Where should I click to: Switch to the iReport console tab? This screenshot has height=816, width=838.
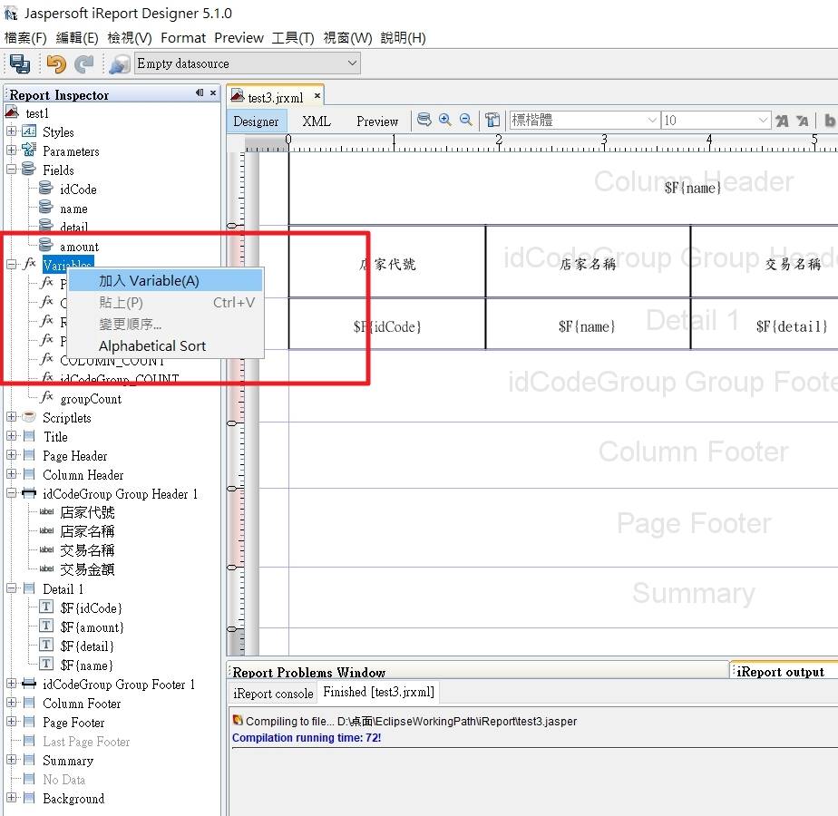[273, 694]
